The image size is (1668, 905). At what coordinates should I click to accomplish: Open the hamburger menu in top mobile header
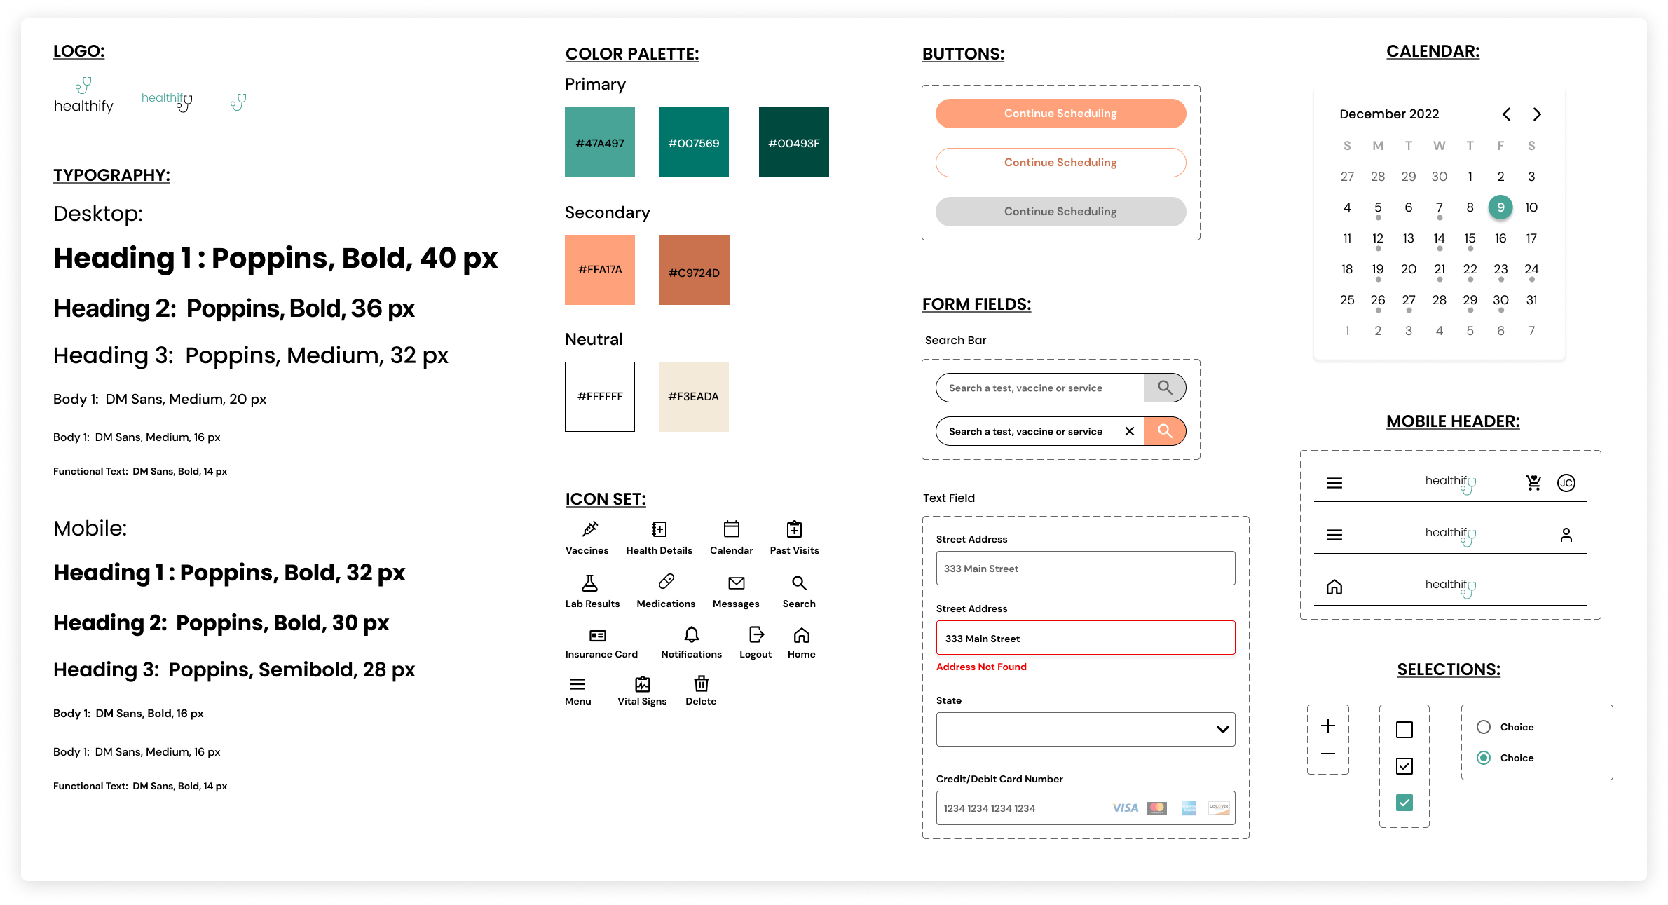[x=1334, y=483]
